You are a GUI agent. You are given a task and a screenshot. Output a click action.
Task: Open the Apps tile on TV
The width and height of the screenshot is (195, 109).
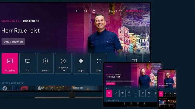(81, 63)
